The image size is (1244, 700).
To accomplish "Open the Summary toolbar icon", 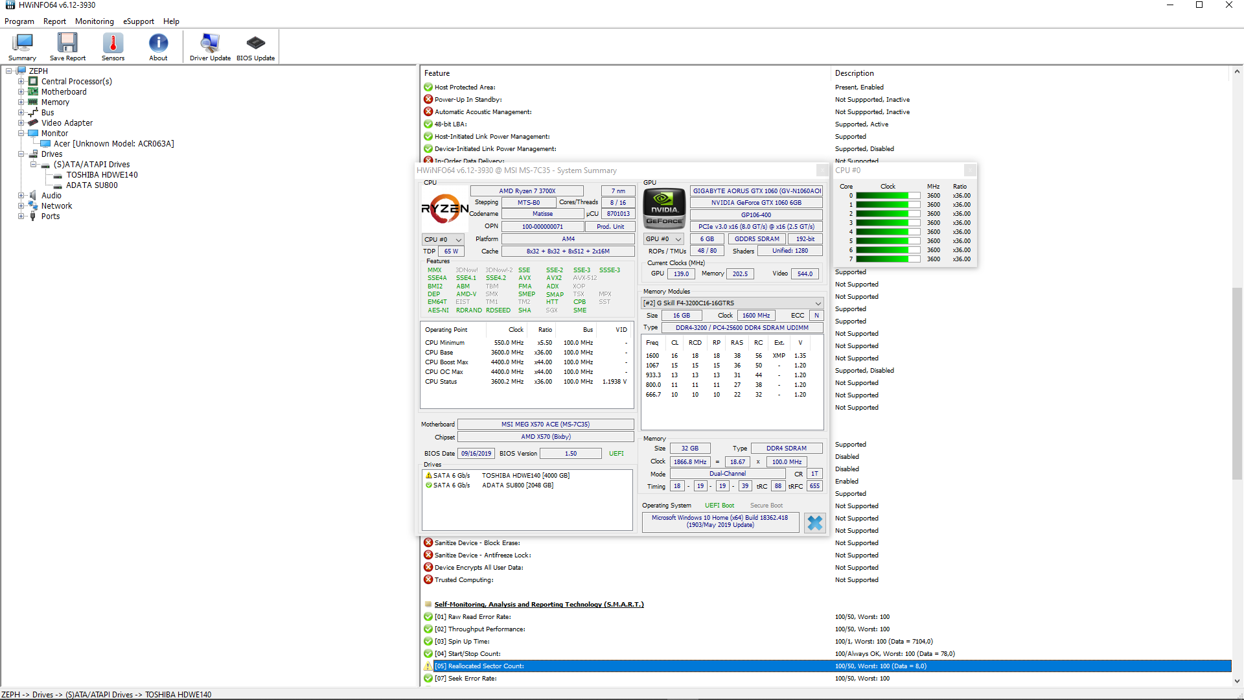I will (x=22, y=47).
